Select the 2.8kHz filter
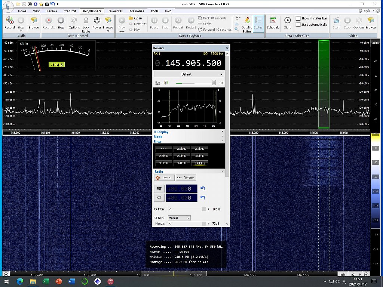Viewport: 383px width, 287px height. coord(182,156)
